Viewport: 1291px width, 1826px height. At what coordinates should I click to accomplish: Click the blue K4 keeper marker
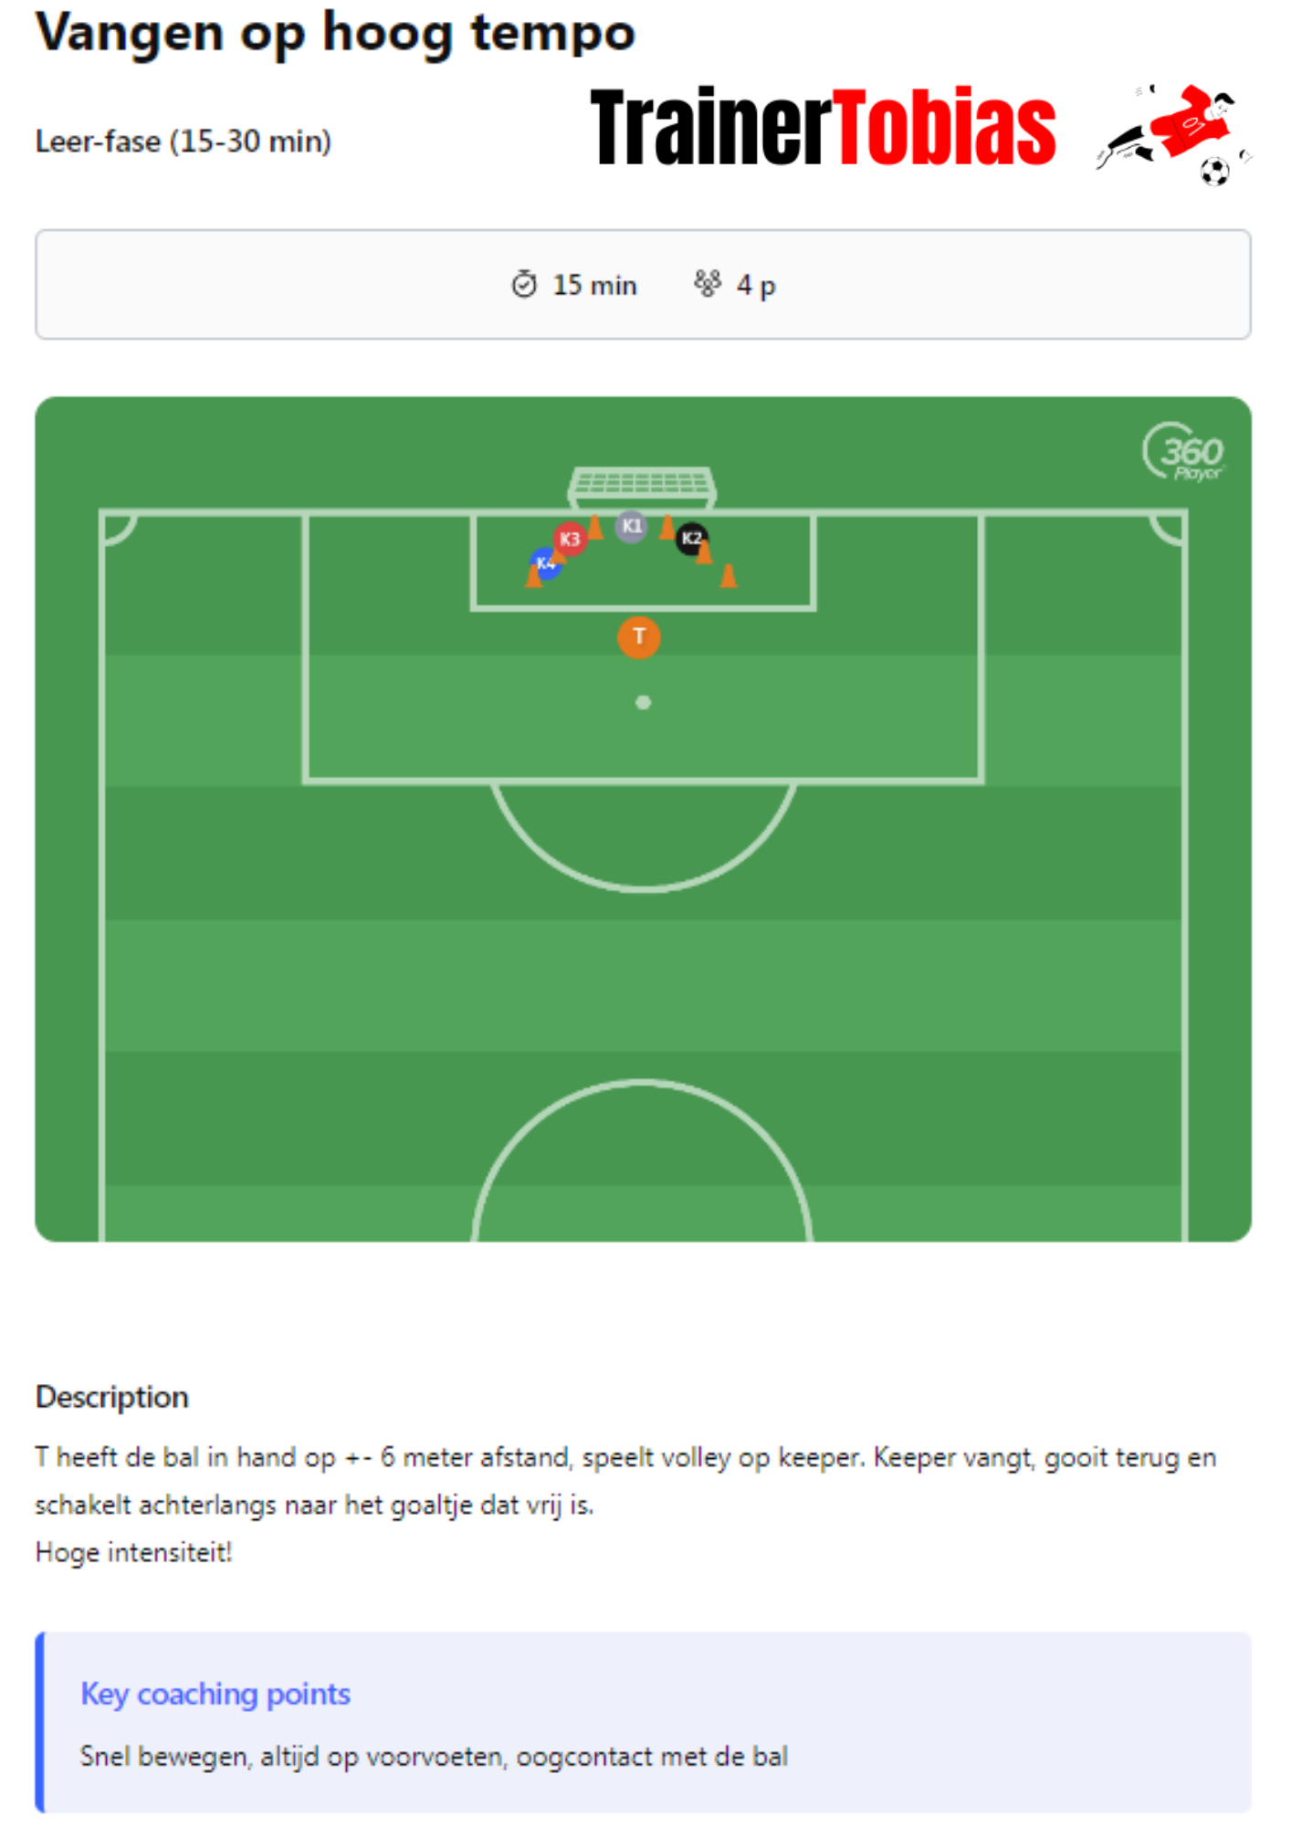544,562
